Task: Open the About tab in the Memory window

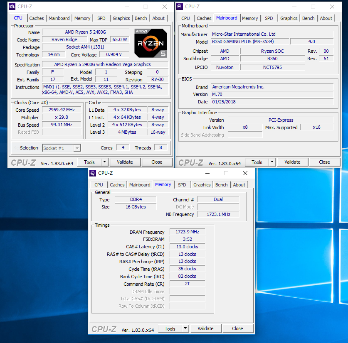Action: [239, 185]
